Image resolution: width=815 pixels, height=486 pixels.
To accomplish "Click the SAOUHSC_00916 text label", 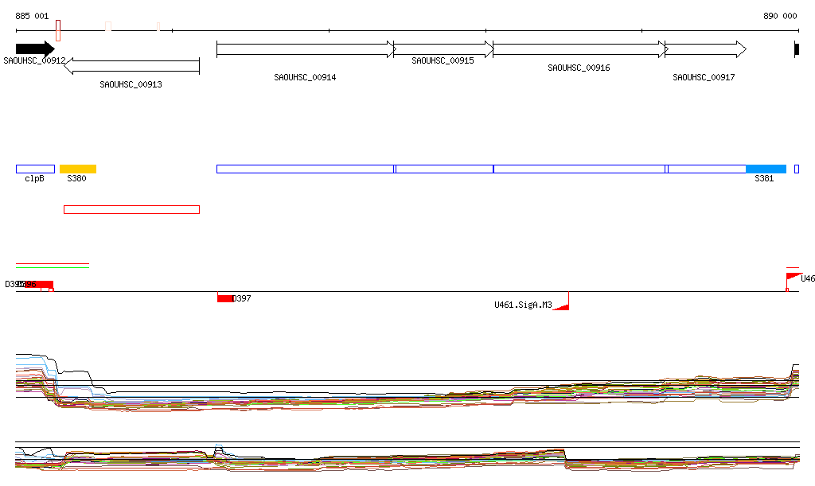I will point(579,68).
